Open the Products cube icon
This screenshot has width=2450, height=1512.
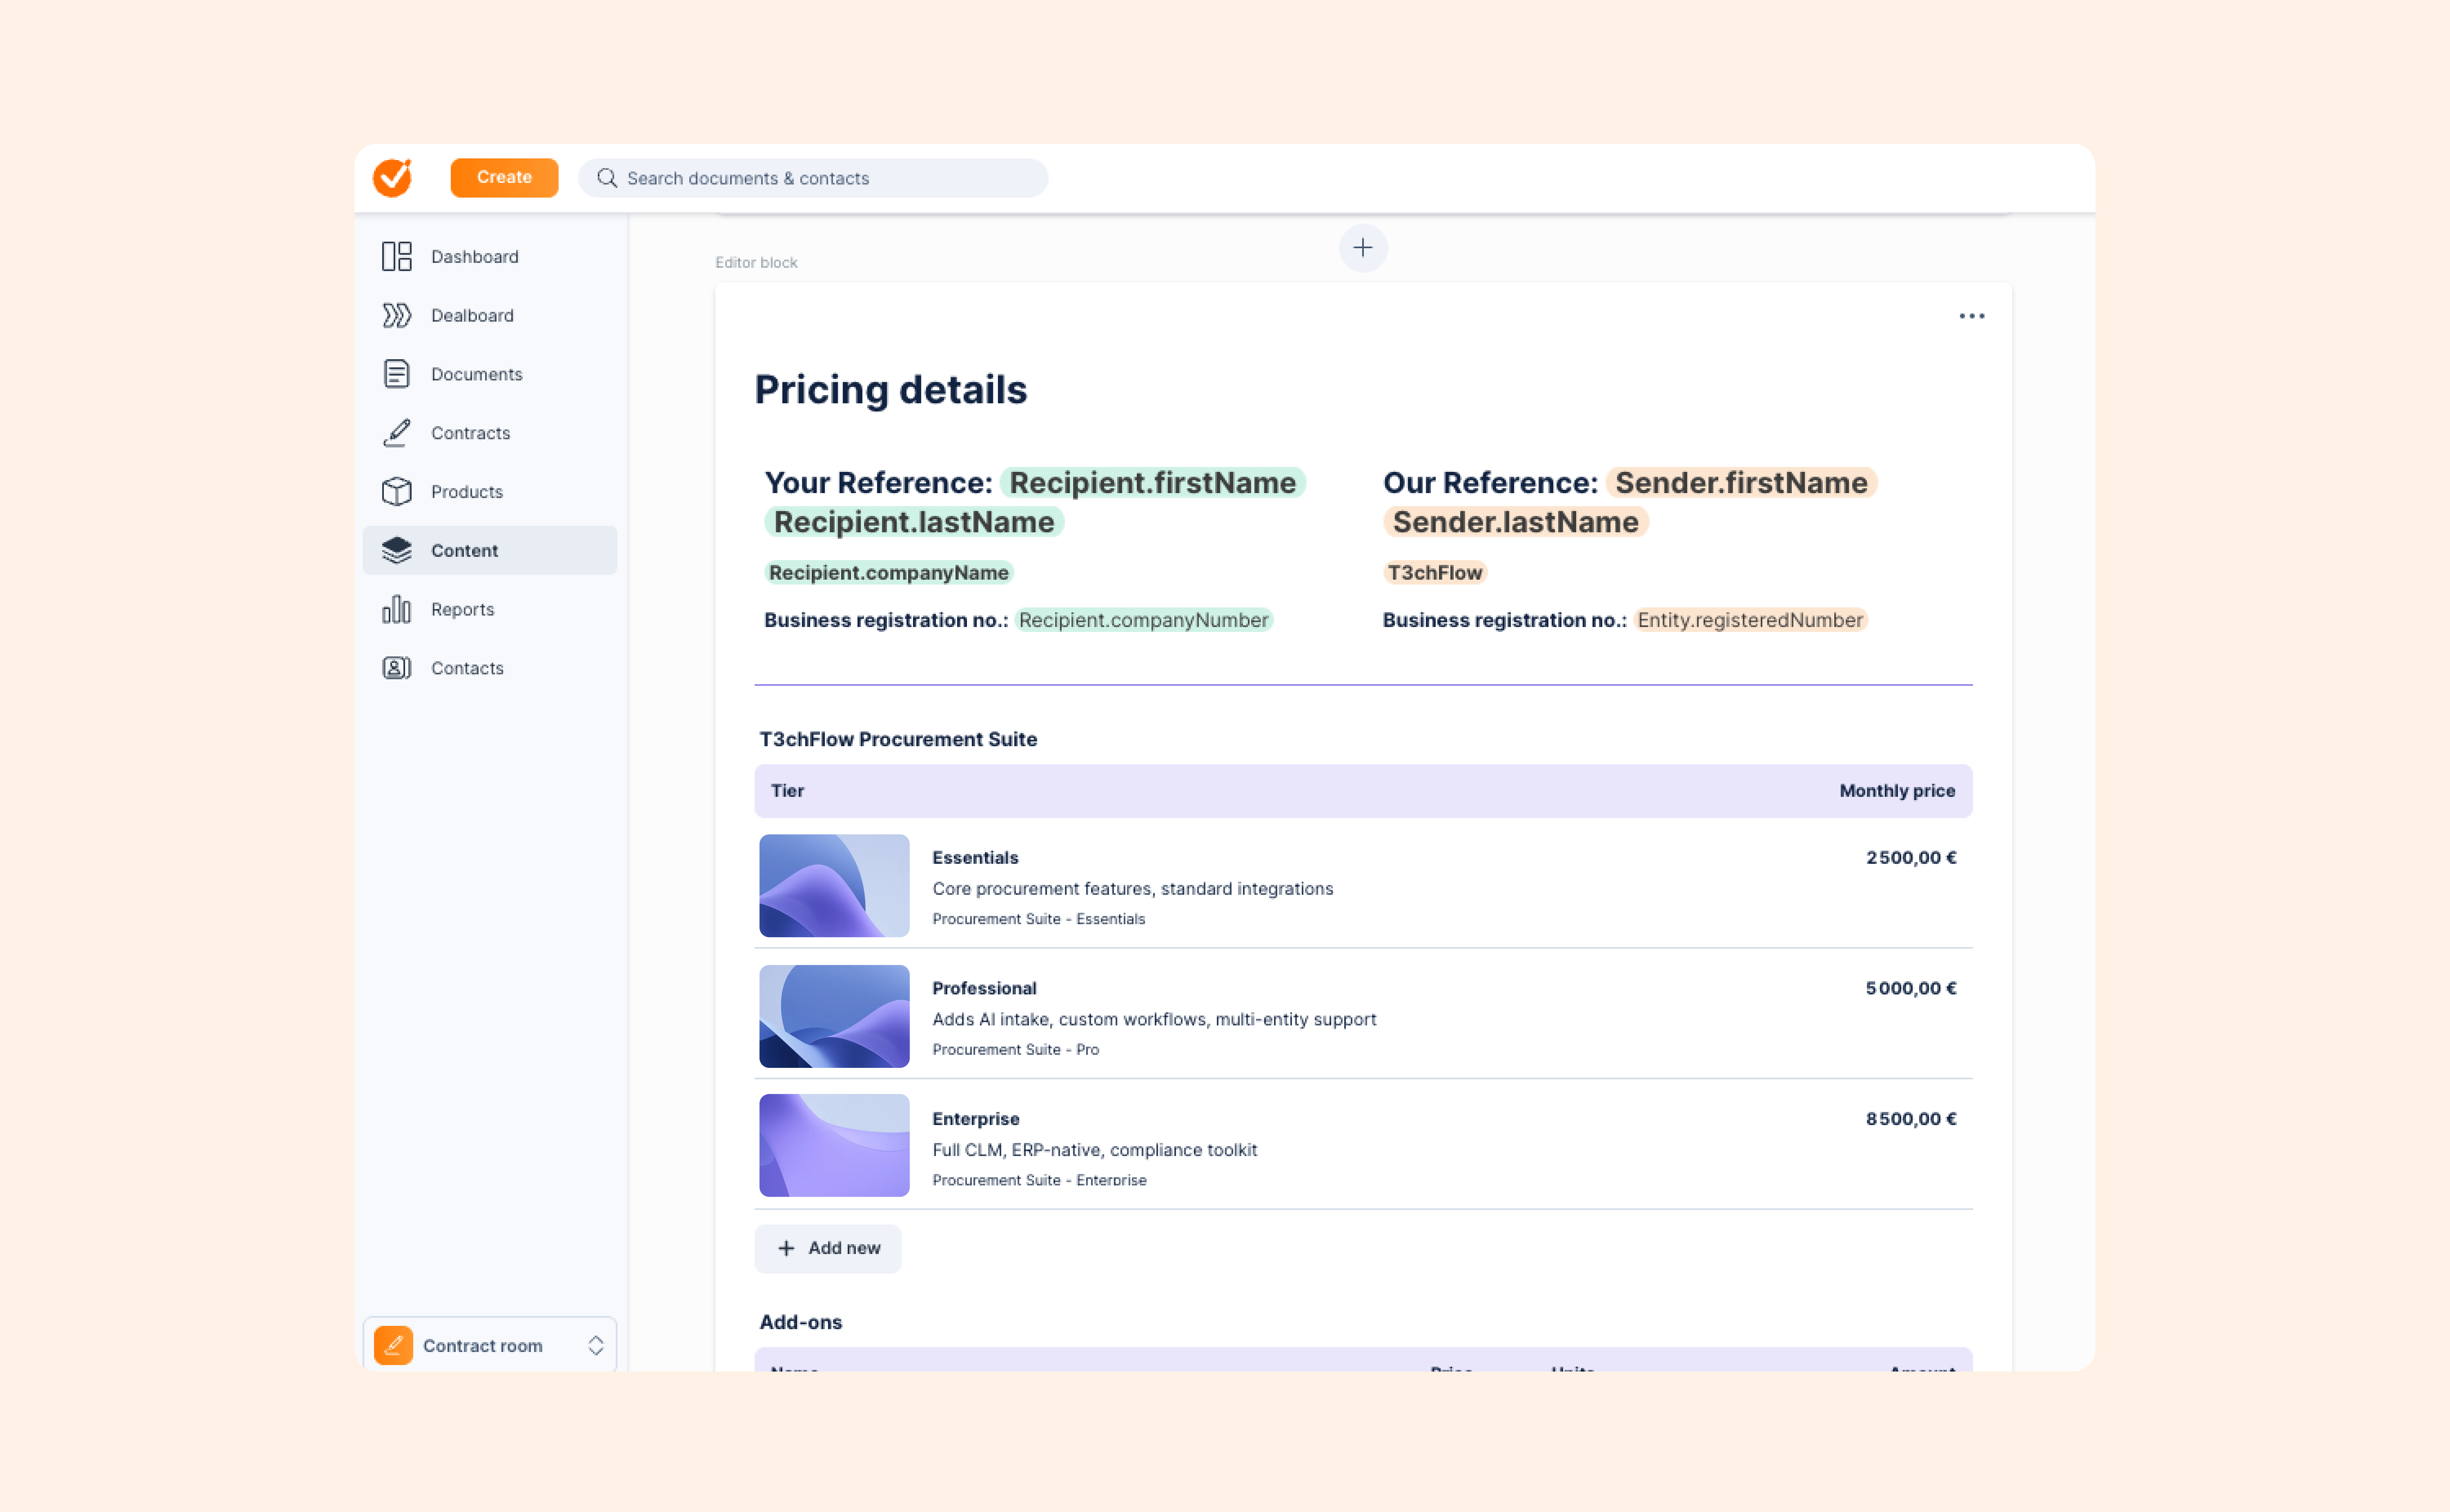point(396,491)
